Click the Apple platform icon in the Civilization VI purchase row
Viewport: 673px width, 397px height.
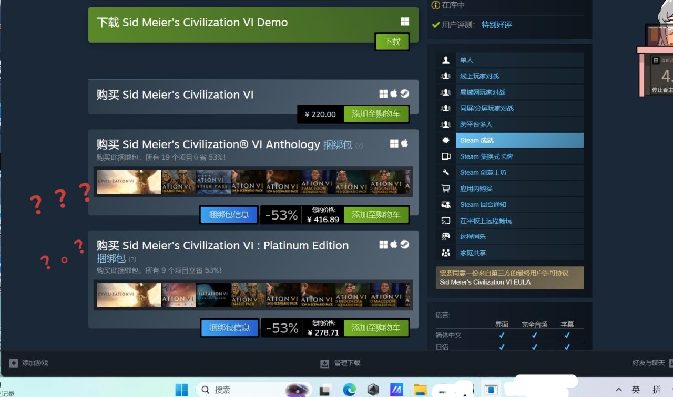coord(394,93)
